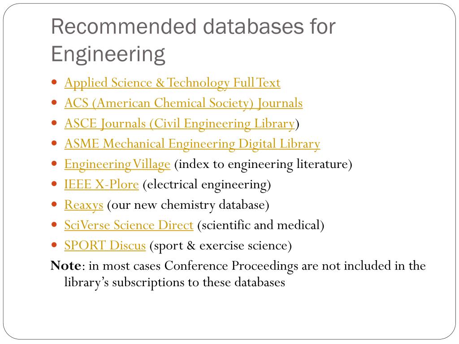Viewport: 459px width, 344px height.
Task: Select the "(electrical engineering)" description text
Action: point(207,185)
